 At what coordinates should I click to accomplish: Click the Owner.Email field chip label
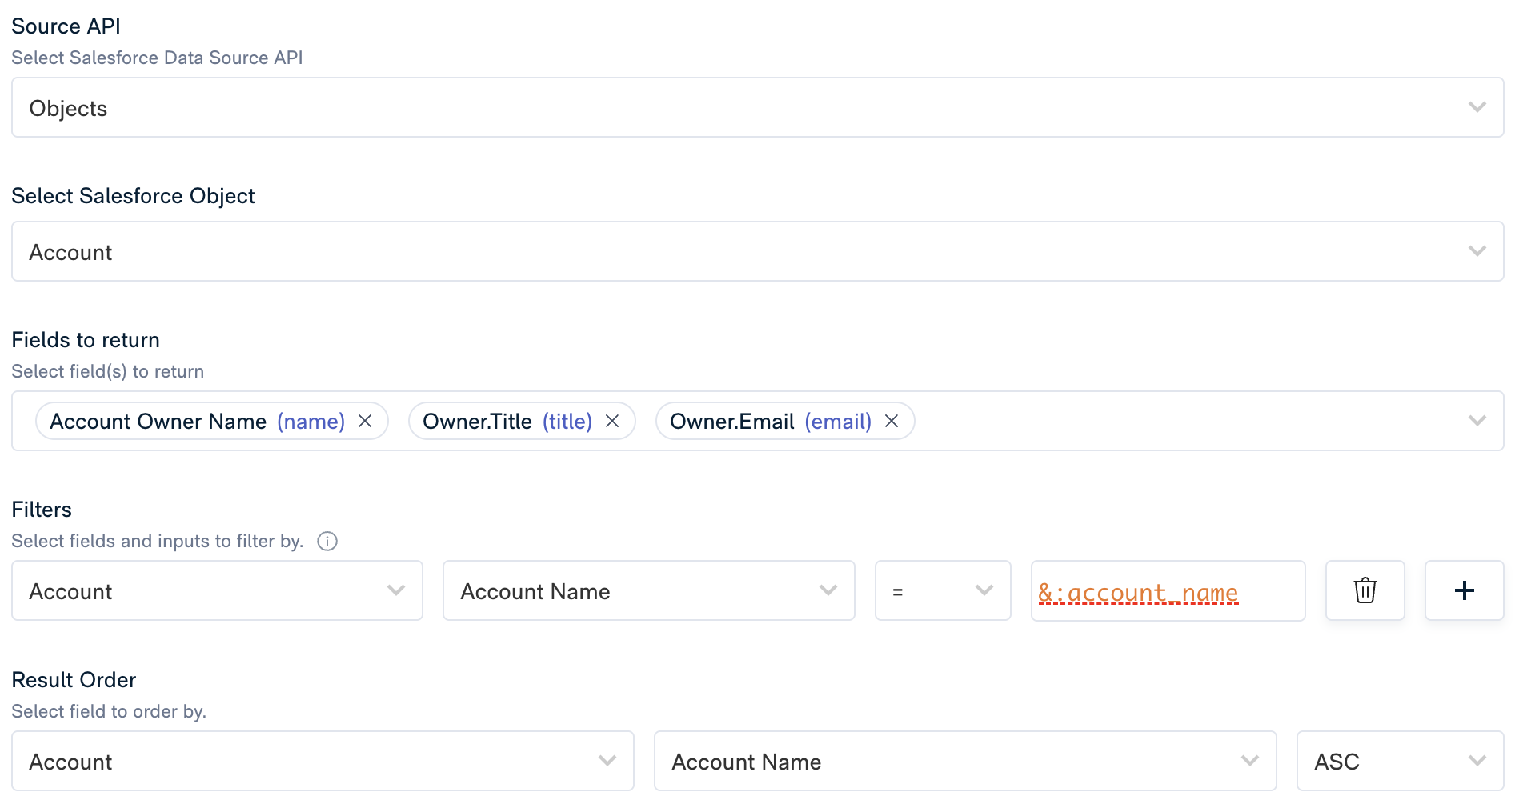click(731, 421)
